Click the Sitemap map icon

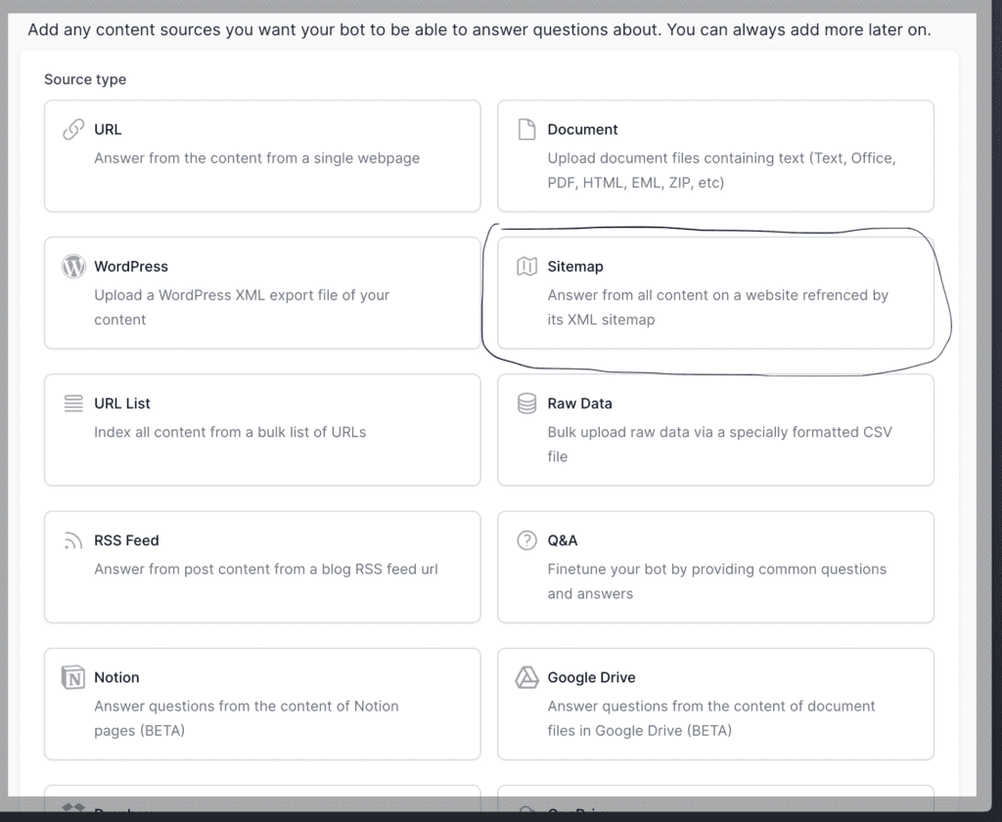527,267
